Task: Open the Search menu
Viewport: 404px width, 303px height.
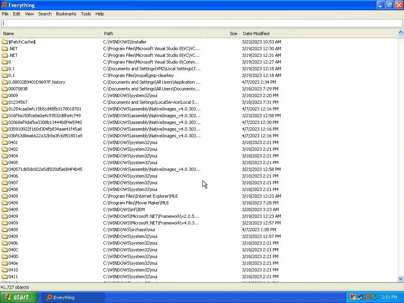Action: click(x=45, y=14)
